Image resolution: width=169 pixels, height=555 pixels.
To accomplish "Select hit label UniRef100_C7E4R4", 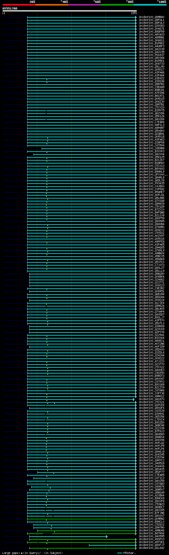I will coord(152,122).
